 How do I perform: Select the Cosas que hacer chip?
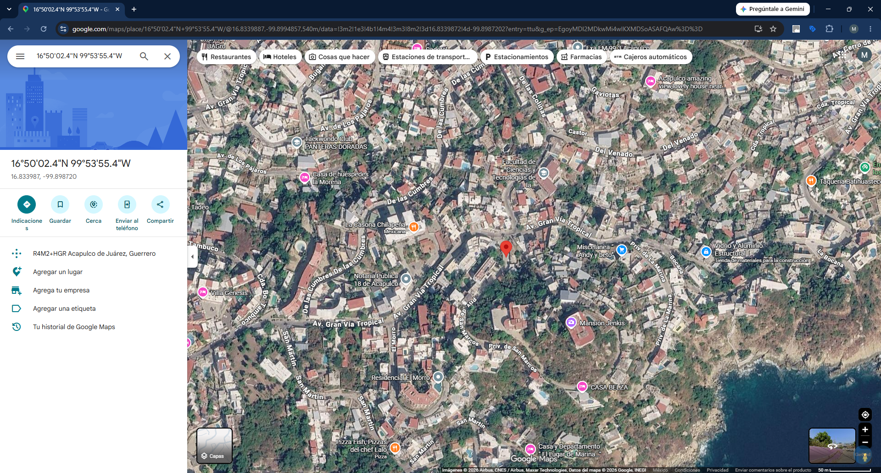tap(340, 57)
